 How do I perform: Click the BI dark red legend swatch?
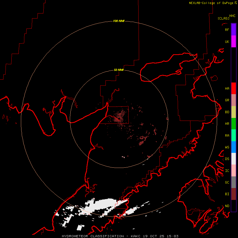click(x=234, y=194)
